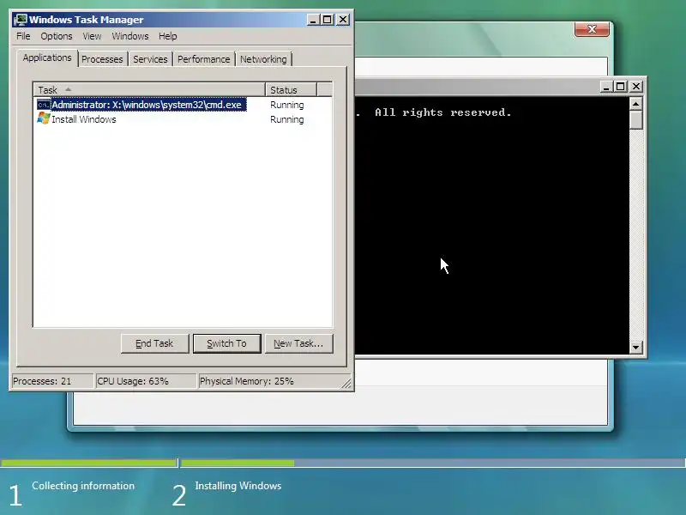Screen dimensions: 686x515
Task: Switch to the Processes tab
Action: pos(102,59)
